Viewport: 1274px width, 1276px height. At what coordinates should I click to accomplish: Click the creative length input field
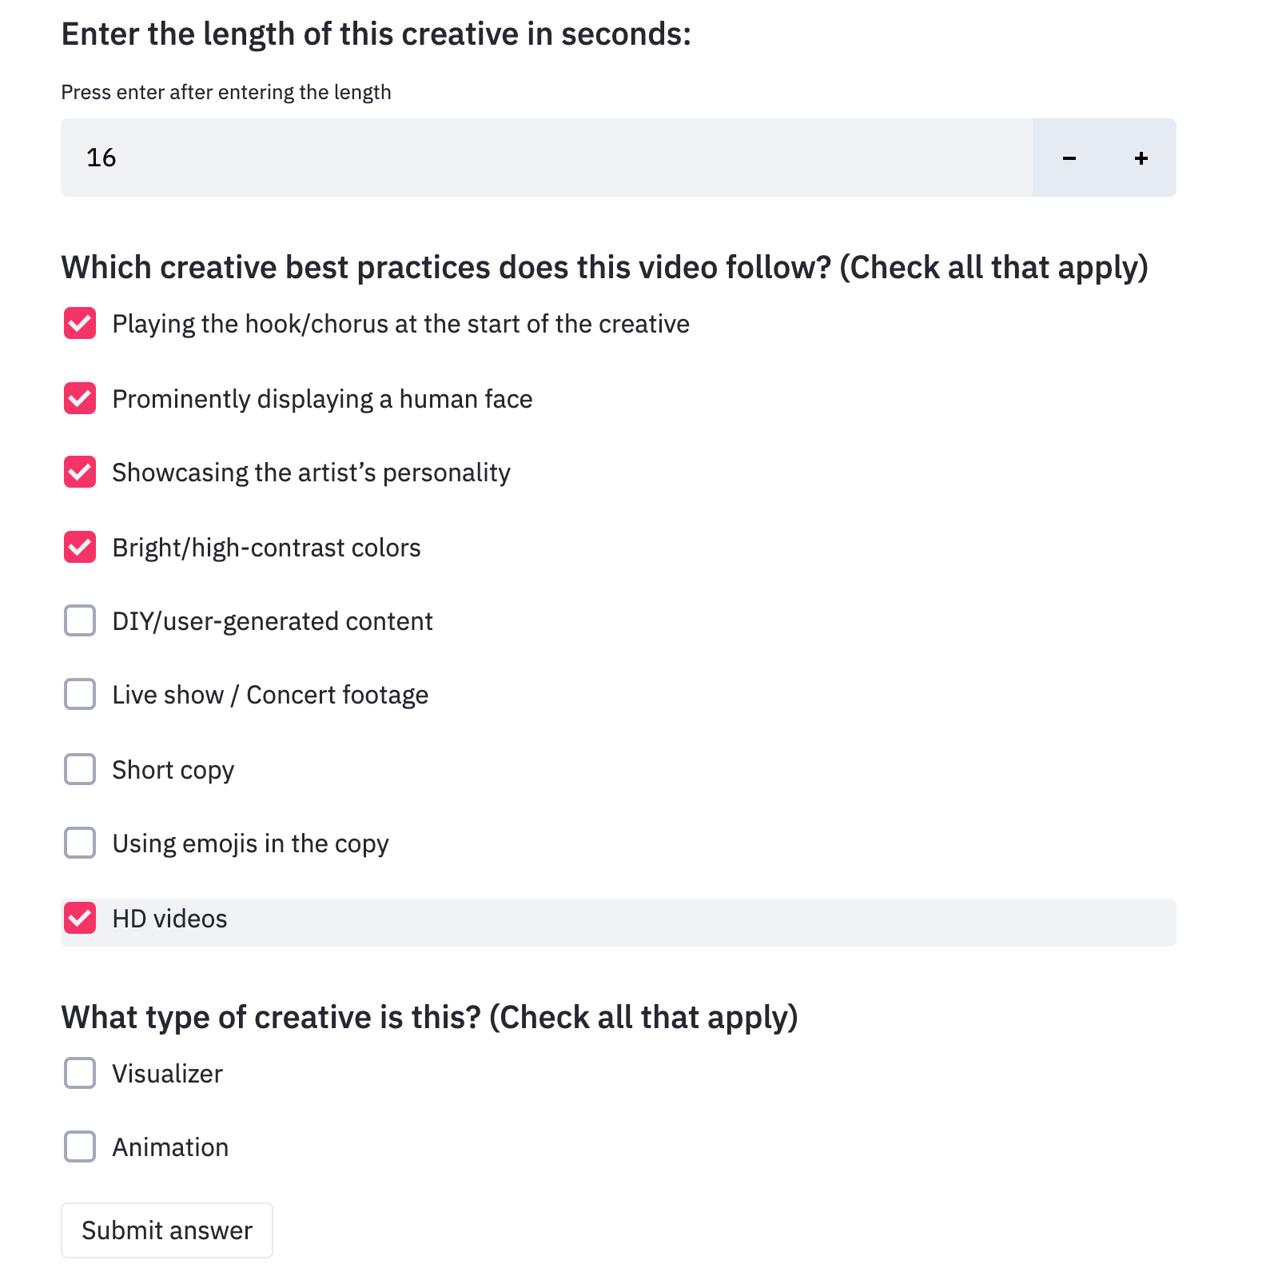click(543, 158)
